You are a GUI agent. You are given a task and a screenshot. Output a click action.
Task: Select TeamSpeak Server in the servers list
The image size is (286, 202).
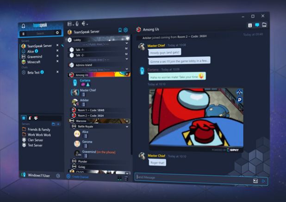click(x=39, y=46)
